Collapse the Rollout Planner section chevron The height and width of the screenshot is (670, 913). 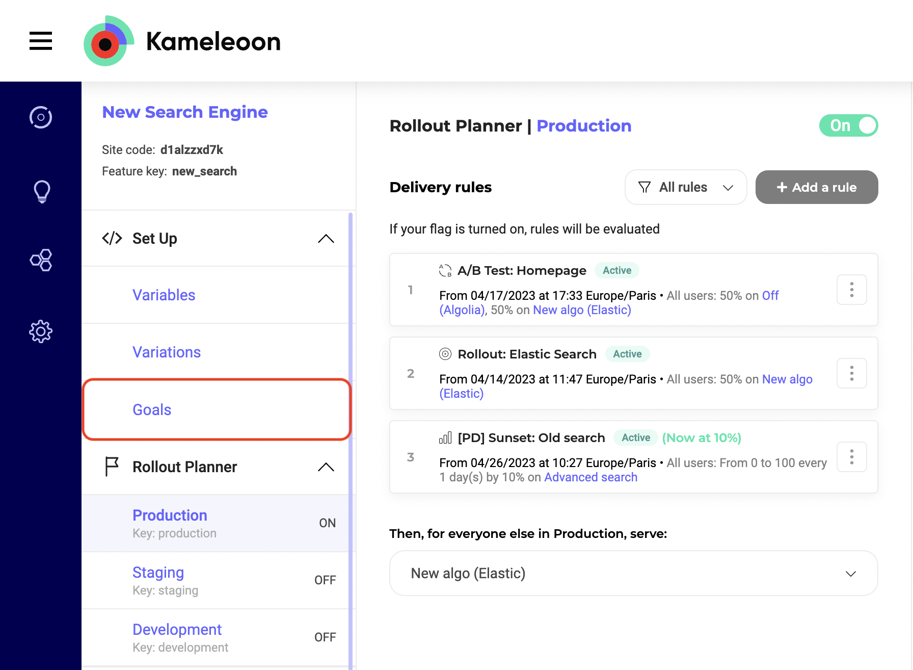326,467
